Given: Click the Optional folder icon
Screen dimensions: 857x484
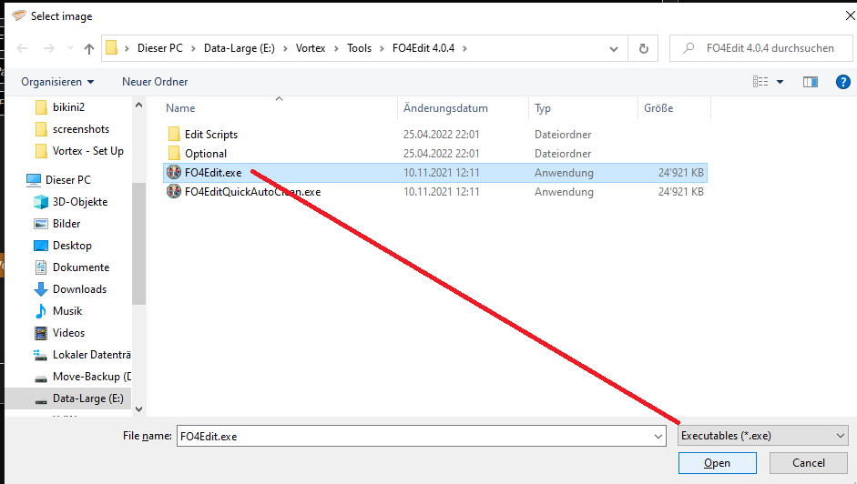Looking at the screenshot, I should coord(174,153).
